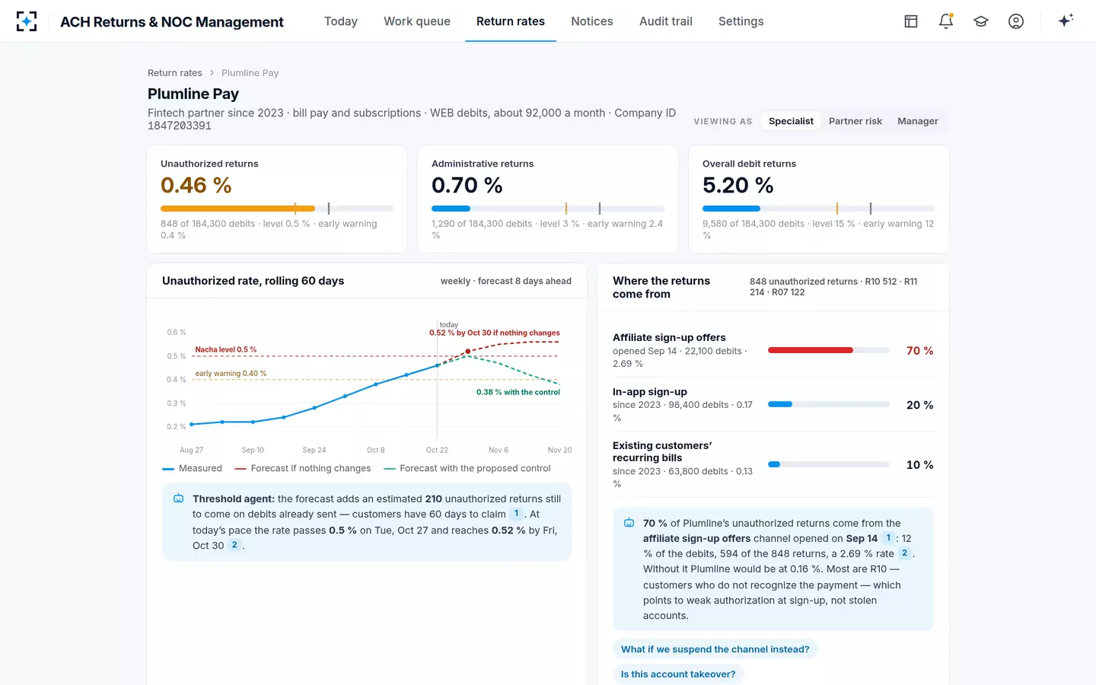Viewport: 1096px width, 685px height.
Task: Open the Settings tab
Action: [741, 21]
